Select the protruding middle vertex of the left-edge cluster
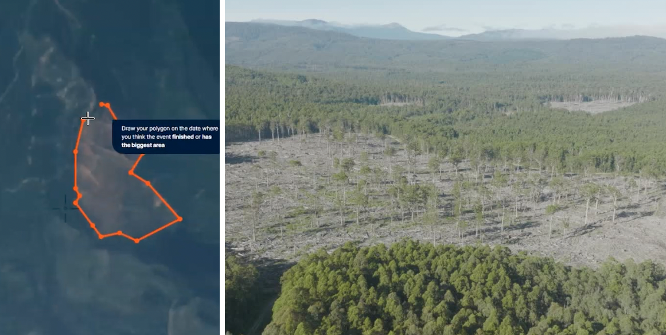The image size is (666, 335). (79, 196)
